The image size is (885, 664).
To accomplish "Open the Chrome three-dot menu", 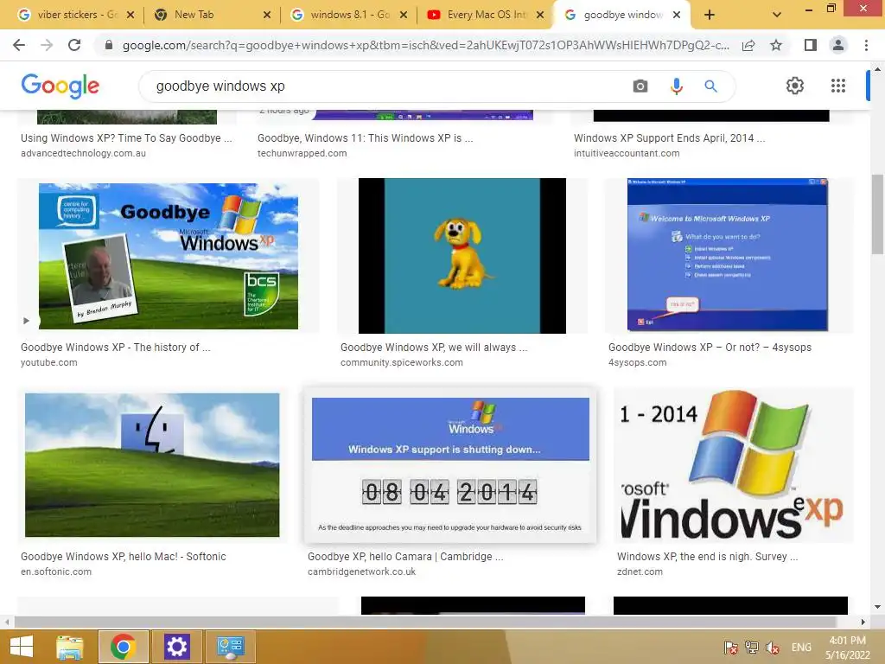I will 866,45.
